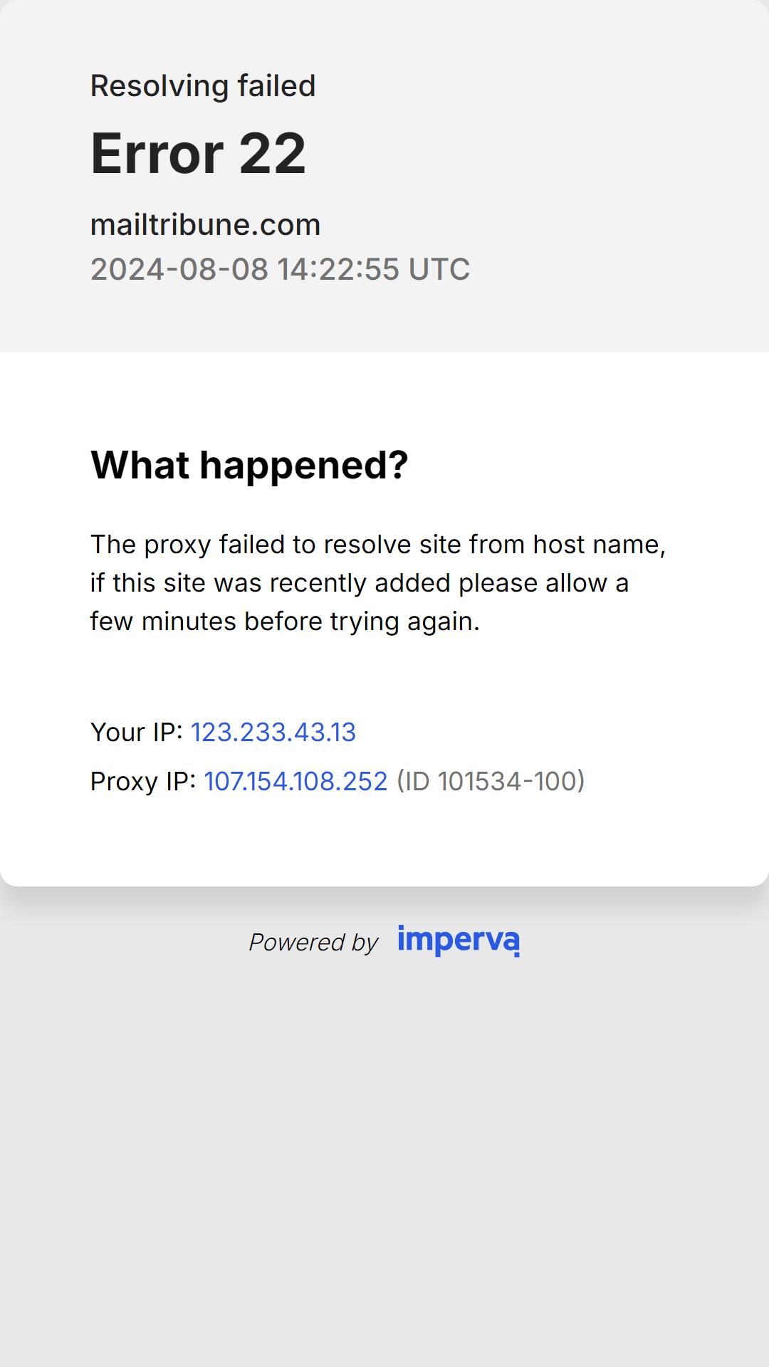Click the "What happened?" heading

pos(249,465)
